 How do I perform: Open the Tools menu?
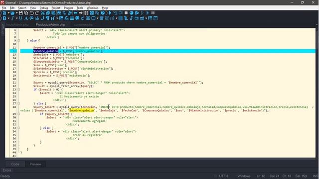(80, 8)
